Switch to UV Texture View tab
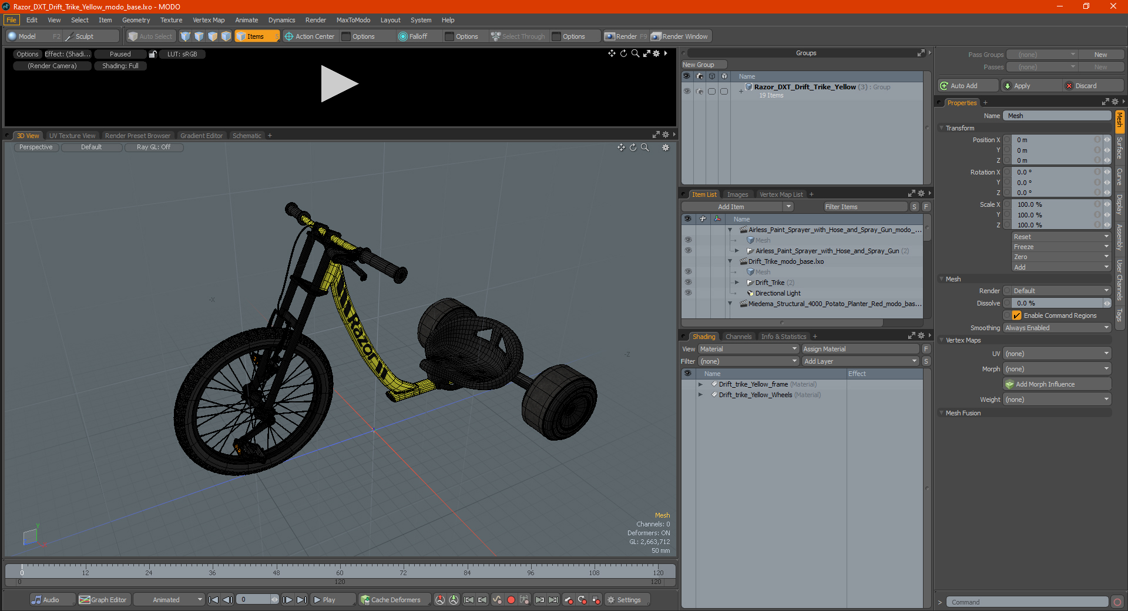 point(72,136)
